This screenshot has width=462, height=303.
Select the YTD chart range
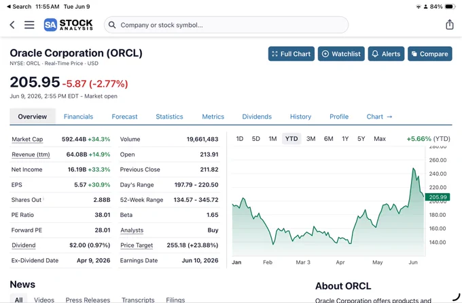291,139
